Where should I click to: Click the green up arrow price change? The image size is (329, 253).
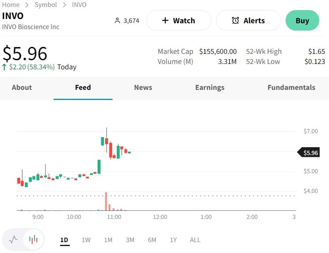4,67
